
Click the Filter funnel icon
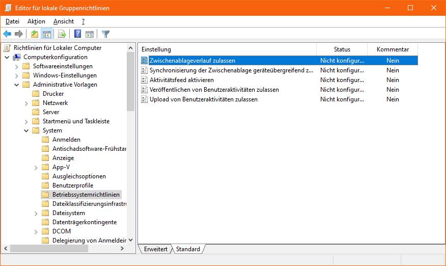tap(105, 34)
